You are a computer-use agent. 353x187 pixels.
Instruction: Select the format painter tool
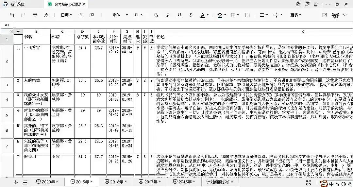pos(35,15)
